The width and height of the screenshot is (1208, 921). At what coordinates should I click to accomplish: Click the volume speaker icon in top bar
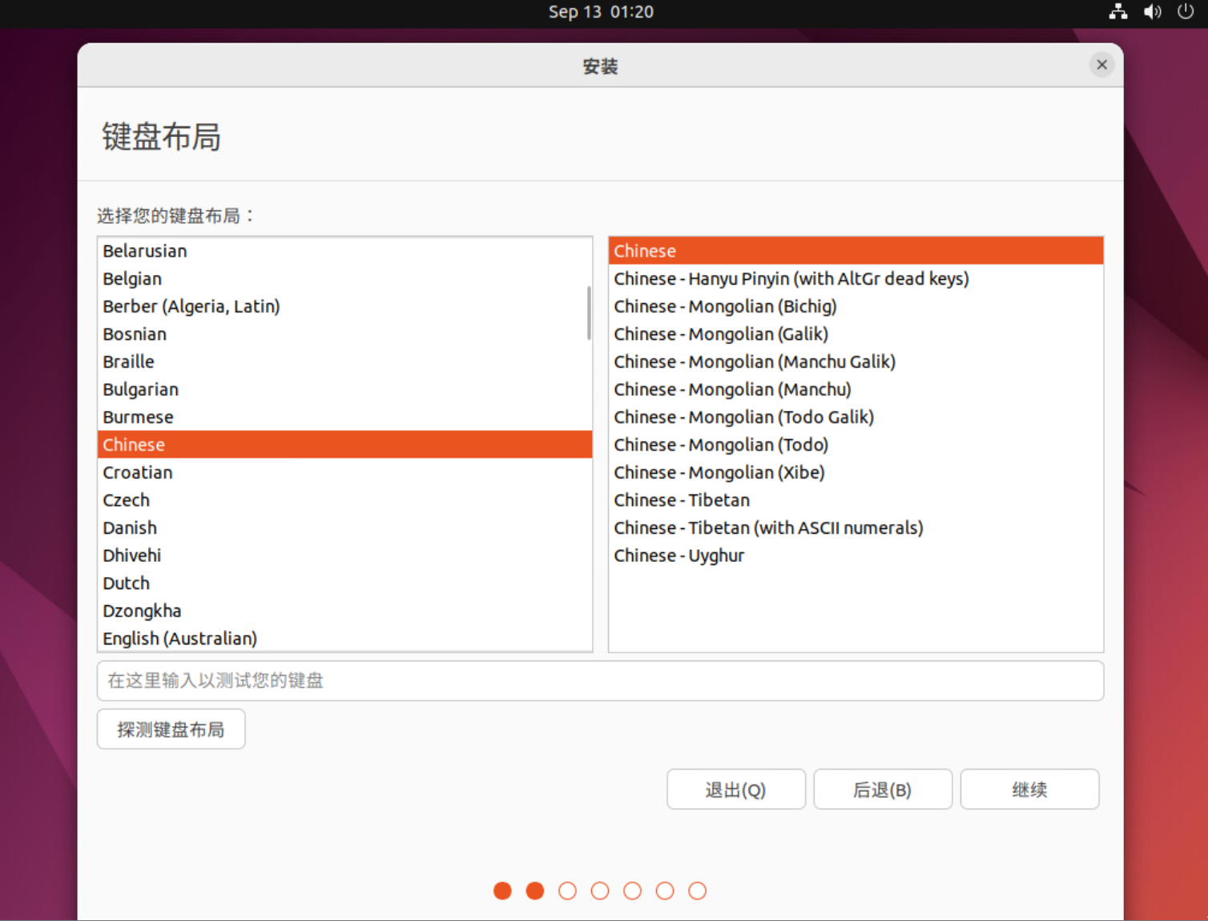coord(1153,12)
